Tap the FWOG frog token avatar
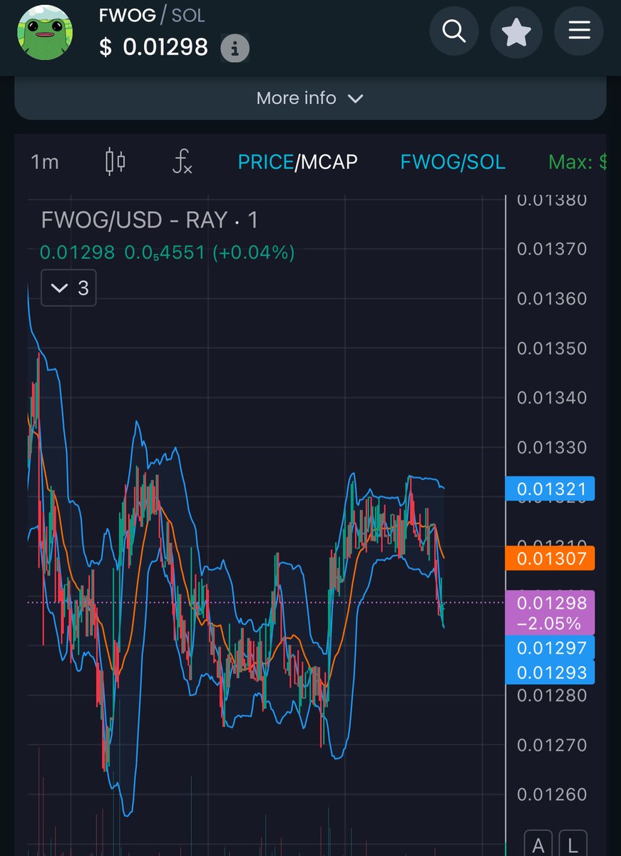The image size is (621, 856). coord(44,33)
